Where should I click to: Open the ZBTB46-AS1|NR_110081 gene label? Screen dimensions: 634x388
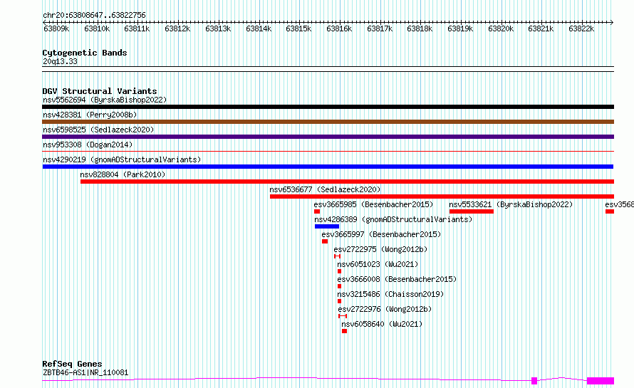pyautogui.click(x=85, y=372)
